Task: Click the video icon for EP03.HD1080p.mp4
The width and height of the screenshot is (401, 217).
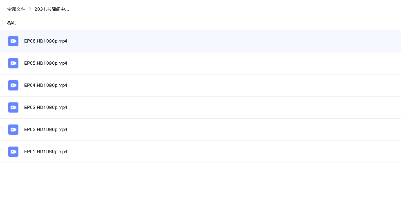Action: click(x=13, y=107)
